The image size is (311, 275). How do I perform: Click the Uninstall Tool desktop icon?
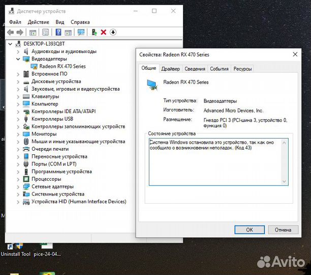[15, 246]
